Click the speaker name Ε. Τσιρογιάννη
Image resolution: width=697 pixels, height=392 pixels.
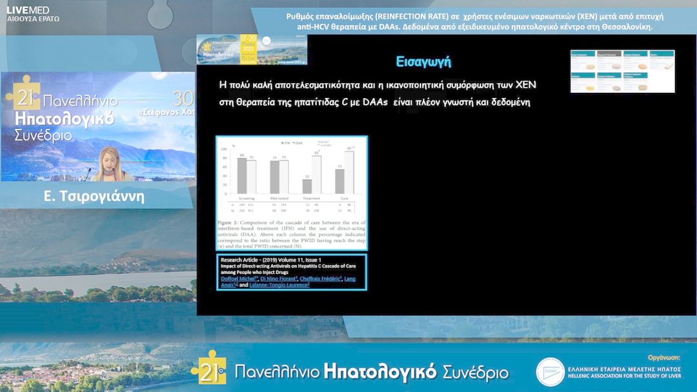[x=94, y=197]
